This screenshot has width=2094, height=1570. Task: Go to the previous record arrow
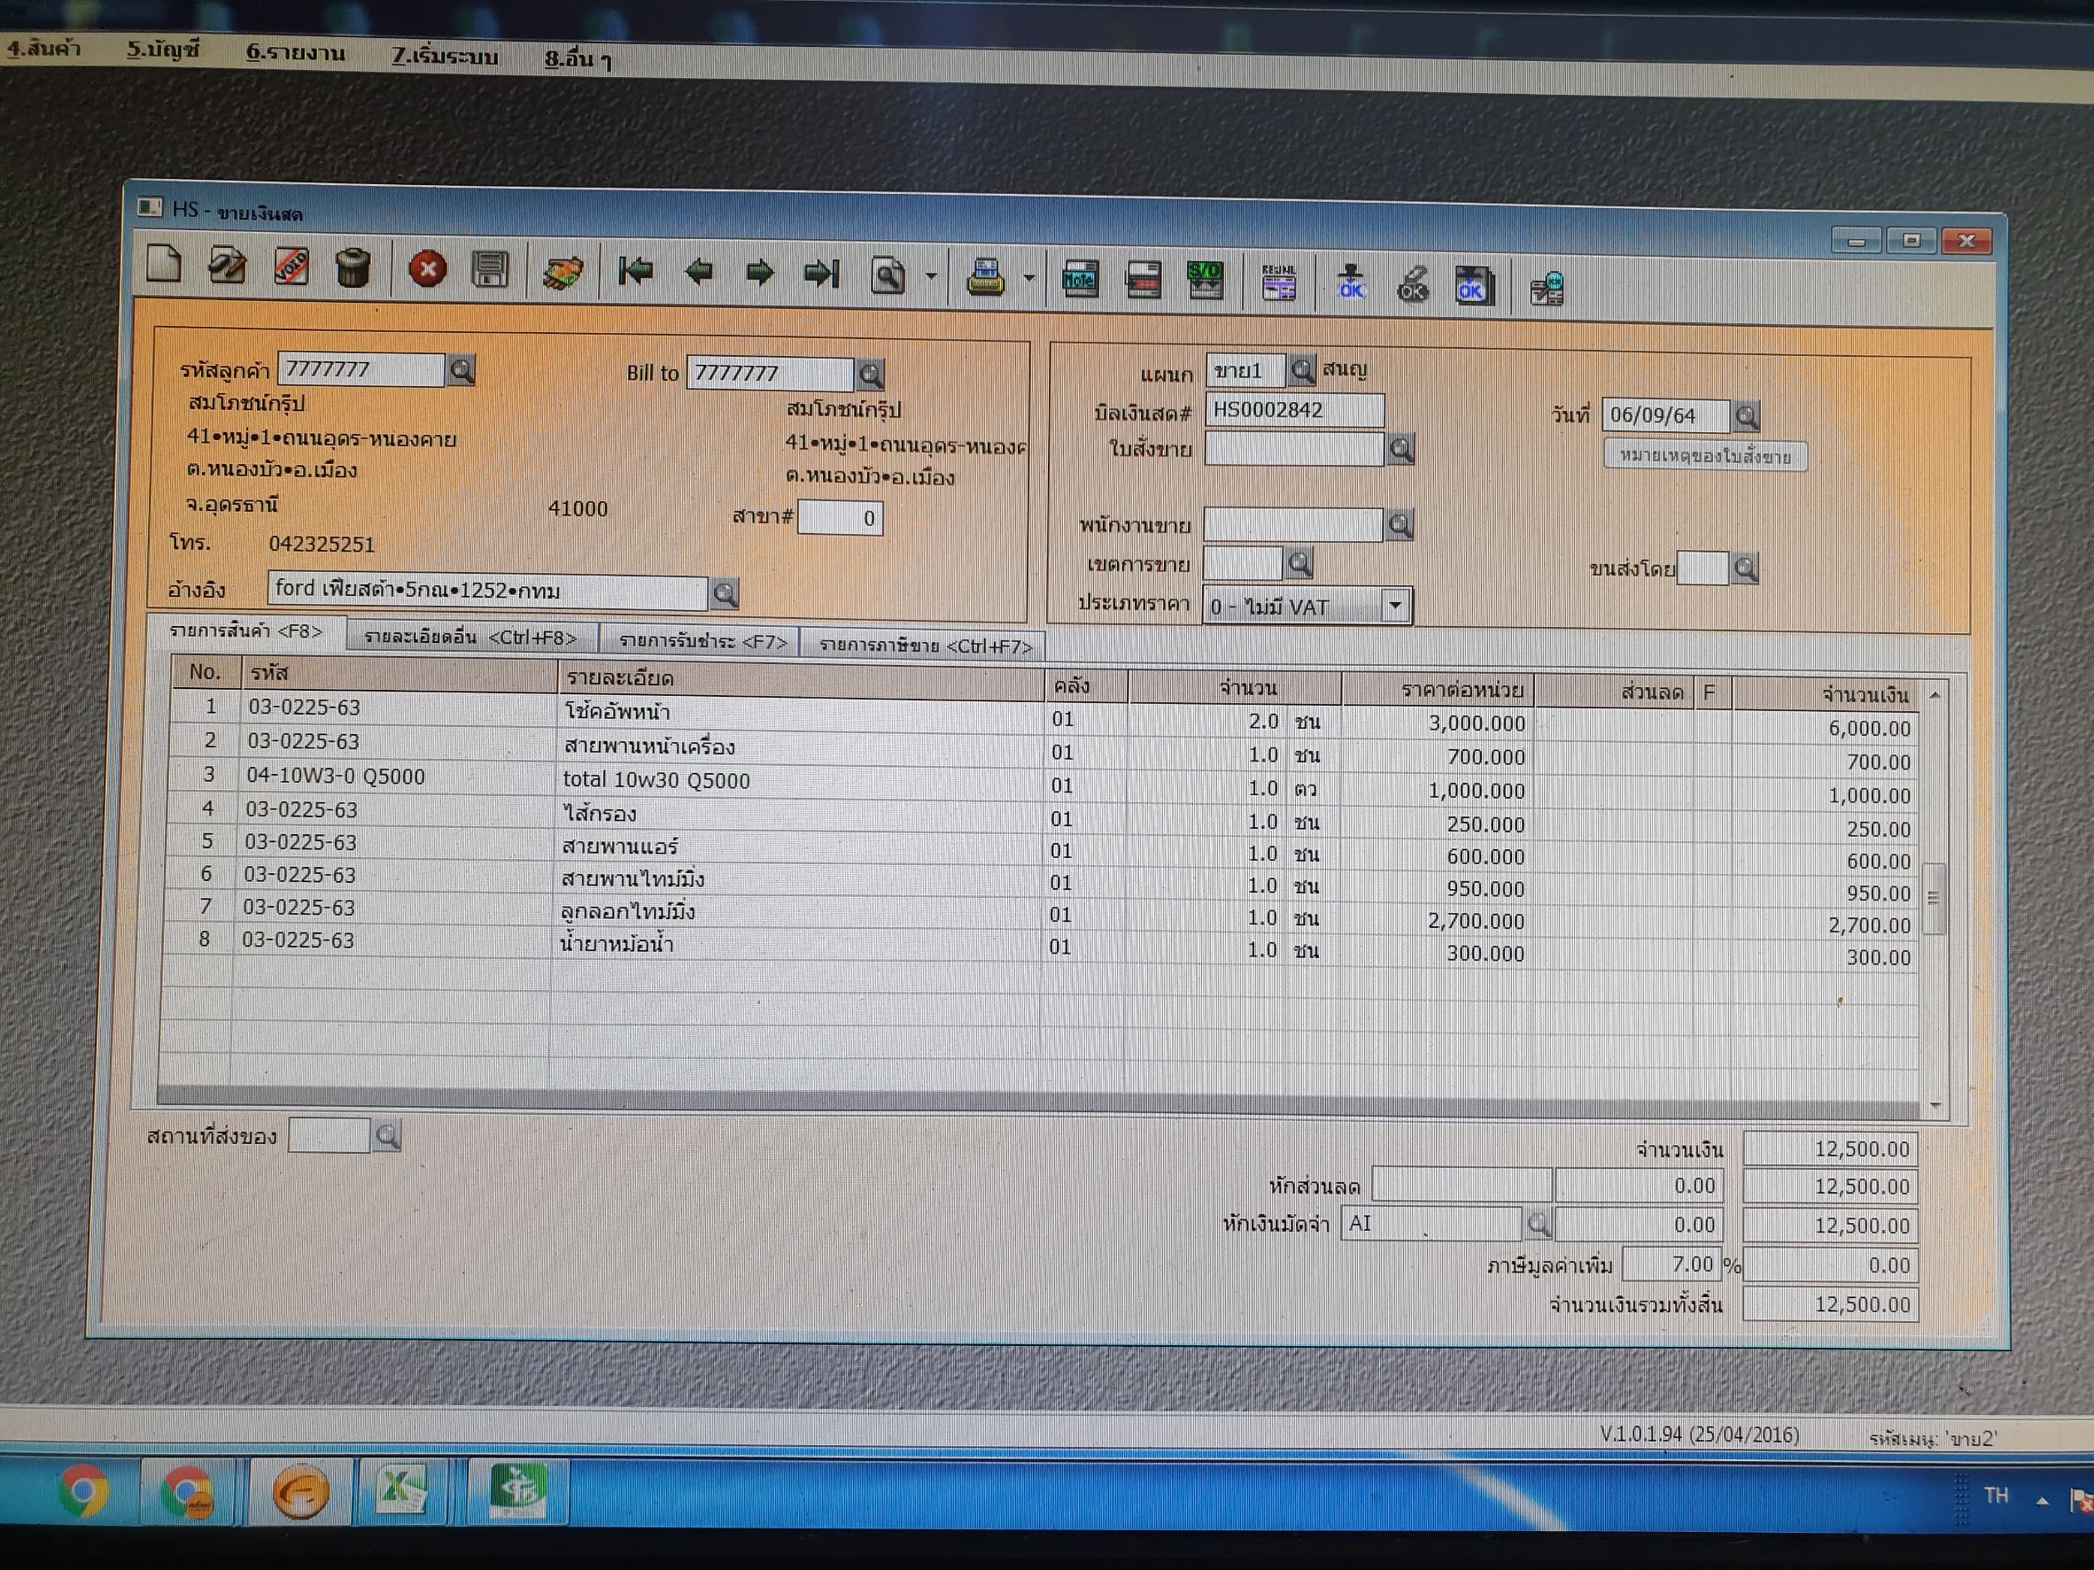click(x=699, y=274)
